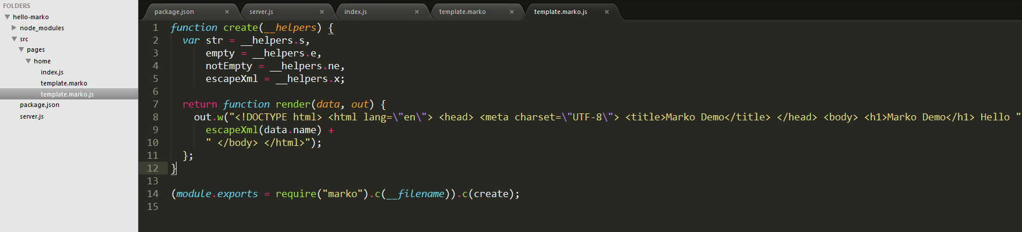The height and width of the screenshot is (232, 1022).
Task: Select hello-marko project folder label
Action: [x=31, y=17]
